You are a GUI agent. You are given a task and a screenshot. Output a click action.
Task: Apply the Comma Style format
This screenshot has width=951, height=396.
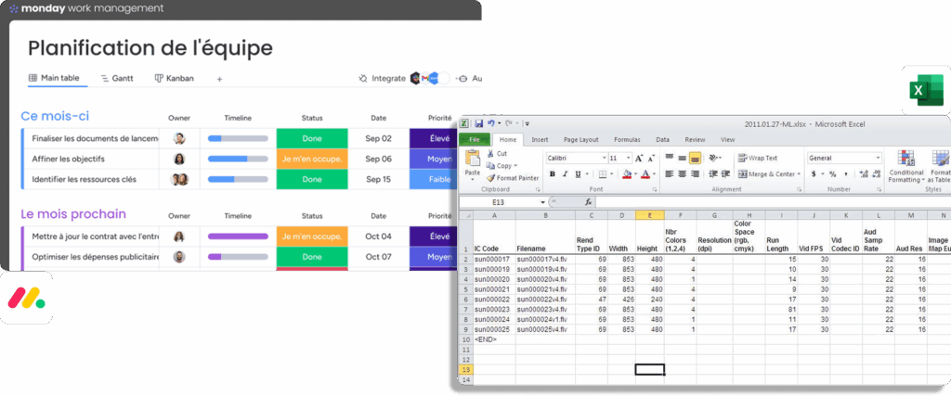[x=845, y=174]
